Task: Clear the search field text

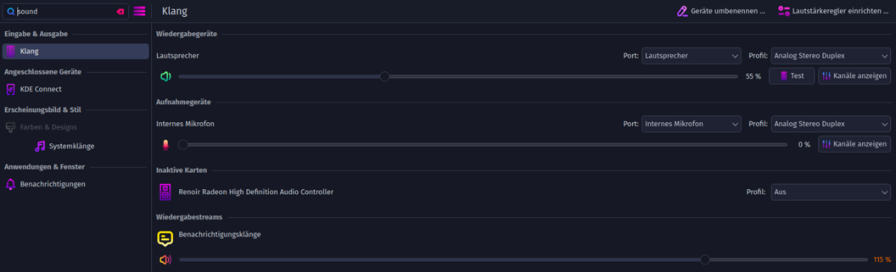Action: coord(120,11)
